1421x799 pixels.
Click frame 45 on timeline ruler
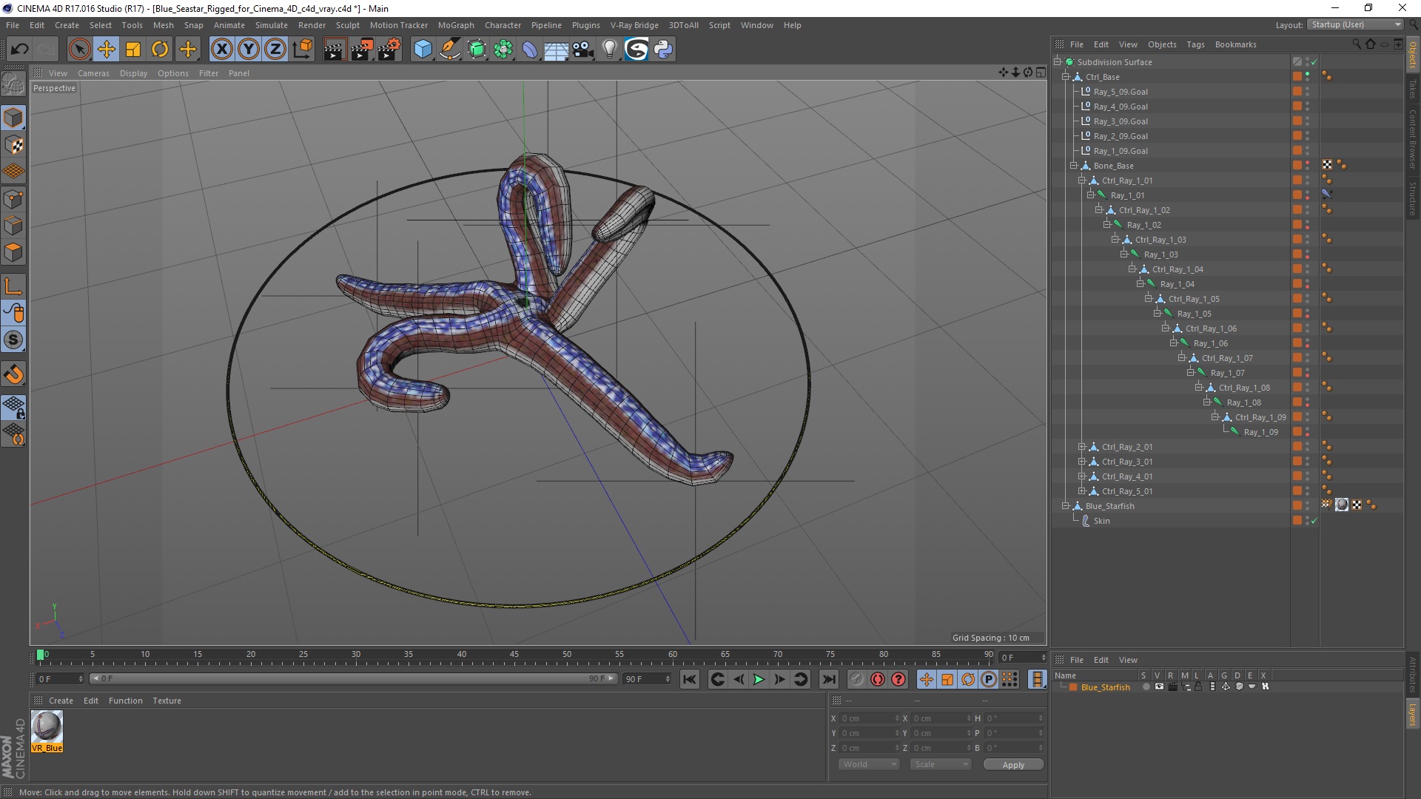tap(514, 655)
